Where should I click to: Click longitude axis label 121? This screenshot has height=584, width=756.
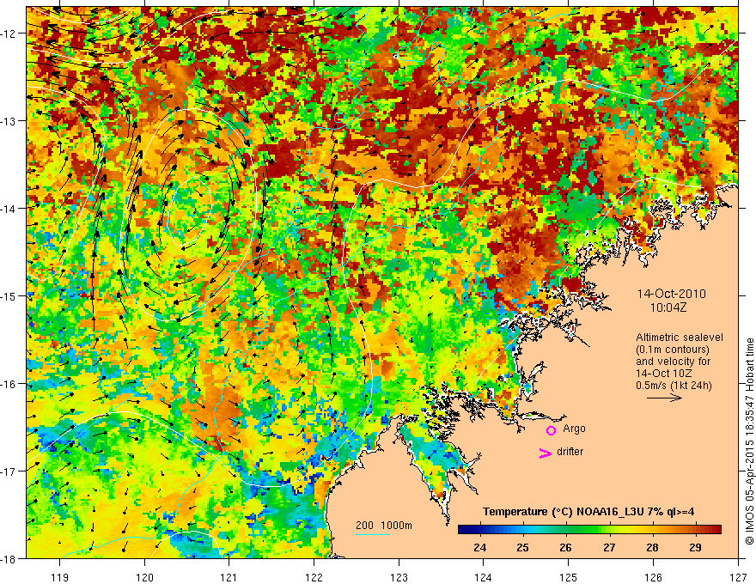click(229, 577)
